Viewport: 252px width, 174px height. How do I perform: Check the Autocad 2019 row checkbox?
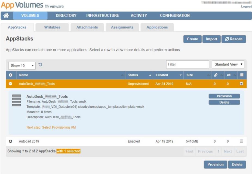[x=241, y=141]
